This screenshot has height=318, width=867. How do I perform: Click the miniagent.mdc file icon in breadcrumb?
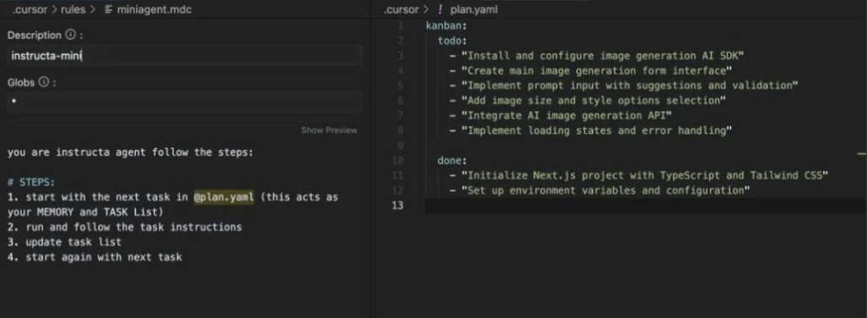point(108,9)
